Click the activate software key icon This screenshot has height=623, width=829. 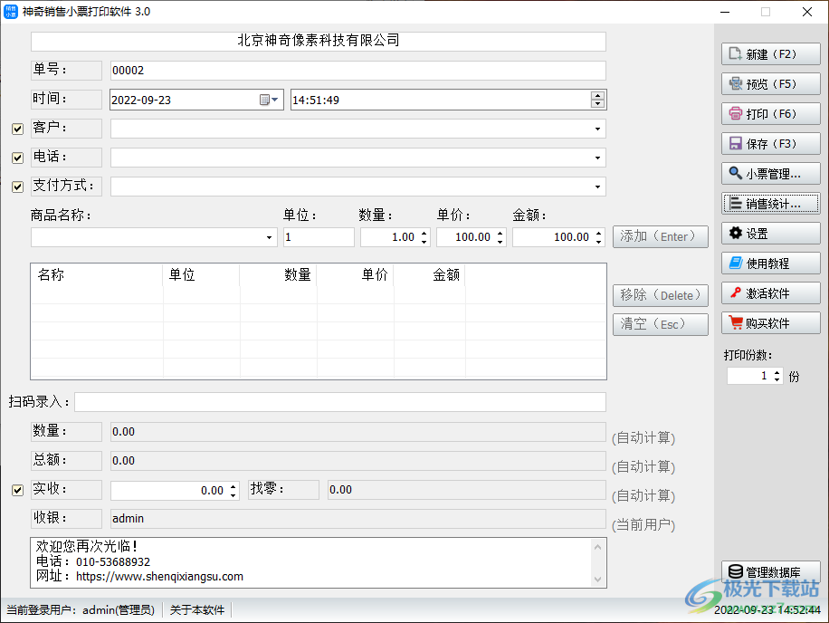pos(735,292)
